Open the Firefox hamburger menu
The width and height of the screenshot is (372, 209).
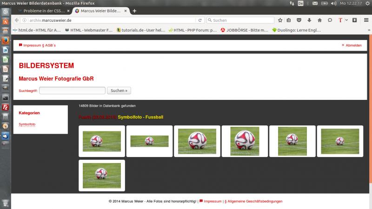click(366, 20)
